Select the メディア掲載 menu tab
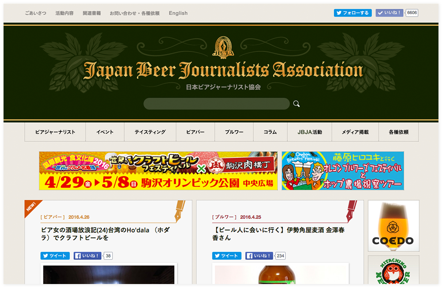 point(355,132)
